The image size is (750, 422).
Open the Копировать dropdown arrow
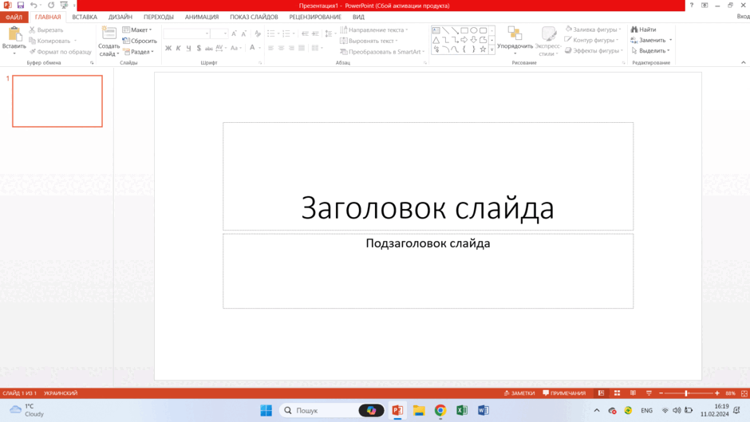(x=76, y=41)
